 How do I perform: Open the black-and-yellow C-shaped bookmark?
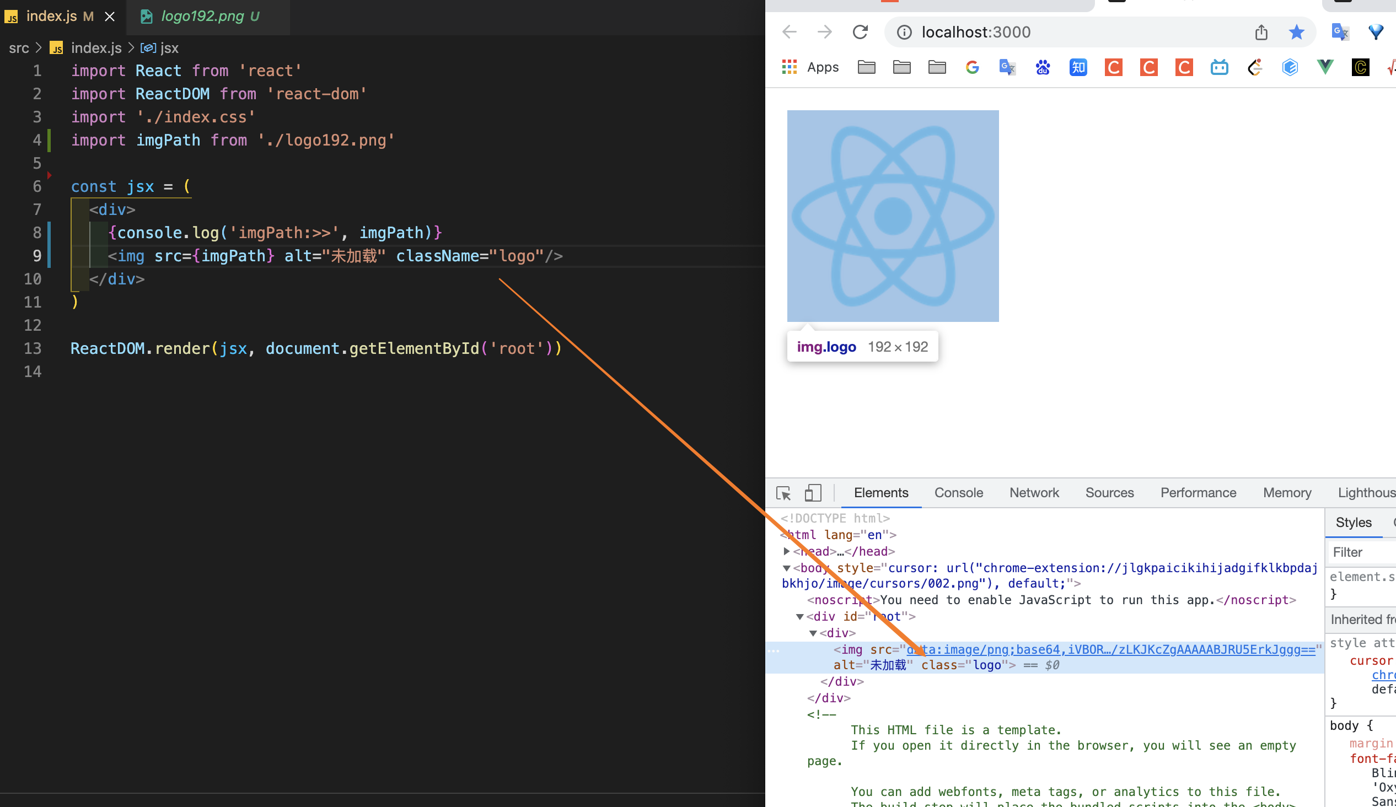pyautogui.click(x=1255, y=68)
